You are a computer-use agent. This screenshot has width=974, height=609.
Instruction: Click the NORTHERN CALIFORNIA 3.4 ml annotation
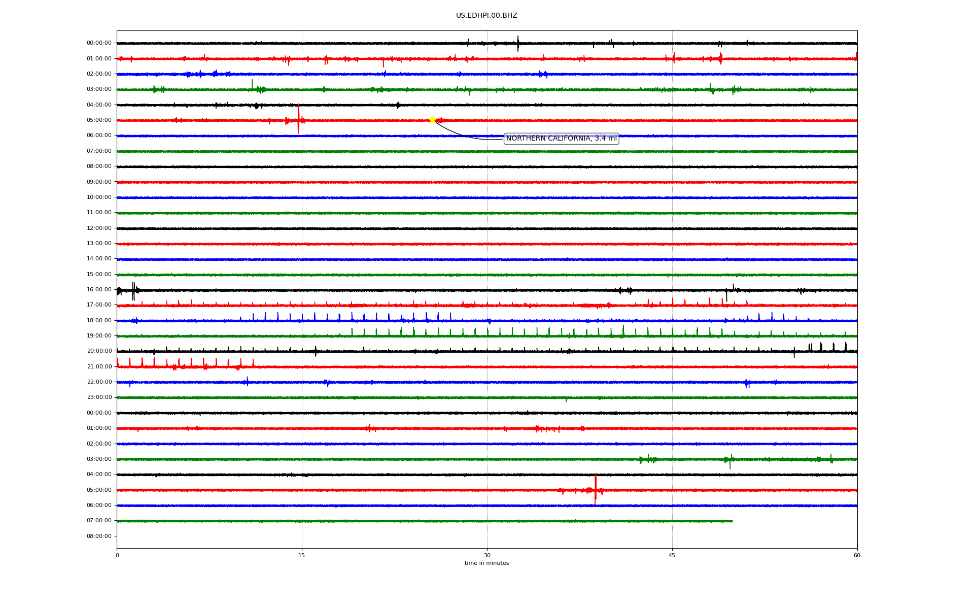pos(561,139)
